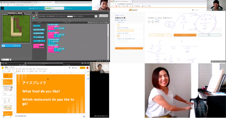Click the yellow Share button
Viewport: 226px width, 127px height.
[x=82, y=68]
